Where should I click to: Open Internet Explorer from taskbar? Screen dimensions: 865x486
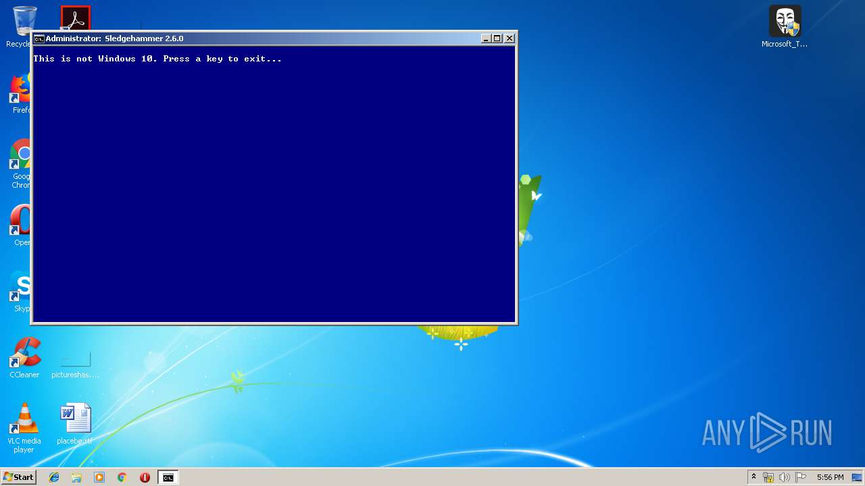point(54,477)
